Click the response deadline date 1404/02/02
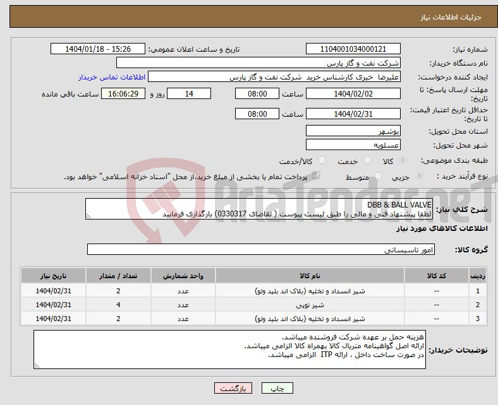 coord(353,93)
